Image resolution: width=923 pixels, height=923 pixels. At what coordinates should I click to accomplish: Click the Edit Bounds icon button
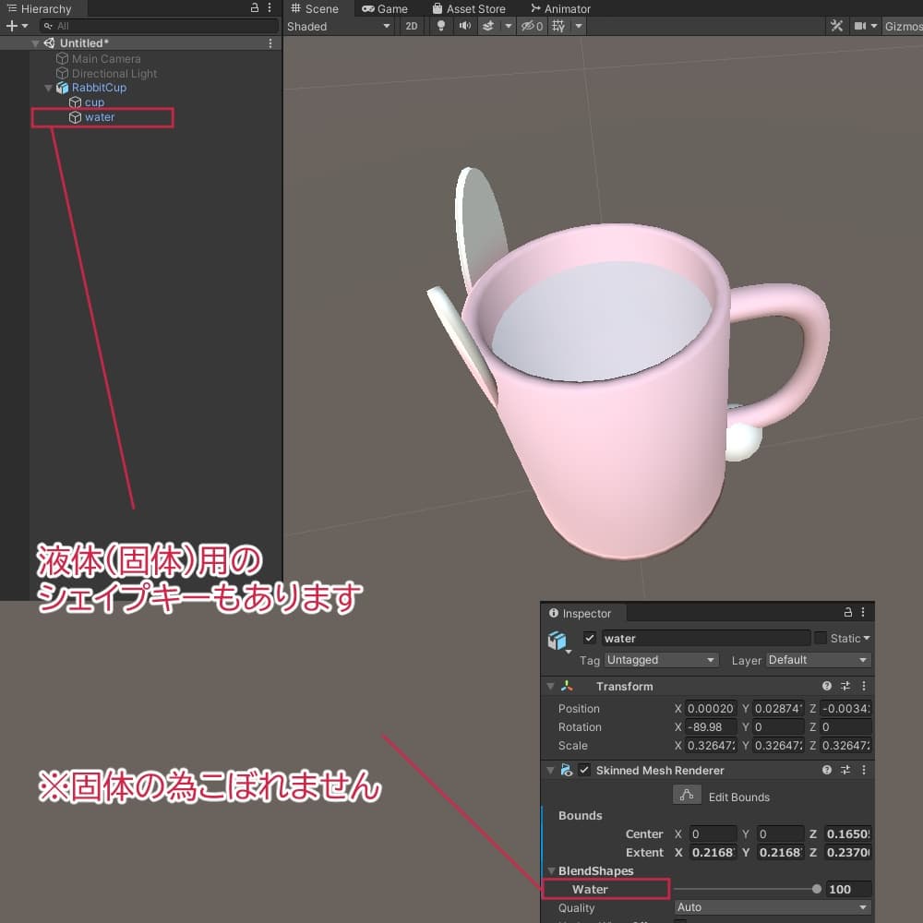click(x=685, y=796)
